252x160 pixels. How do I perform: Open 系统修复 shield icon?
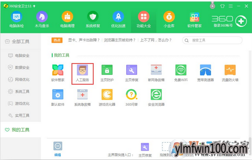93,16
